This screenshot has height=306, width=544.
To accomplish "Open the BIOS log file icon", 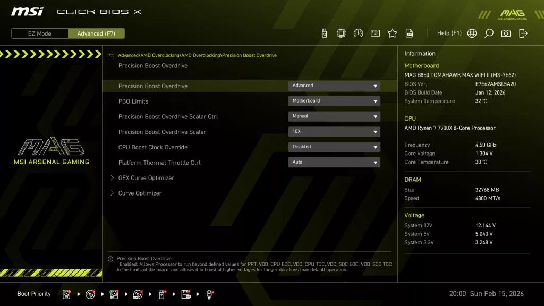I will point(409,32).
